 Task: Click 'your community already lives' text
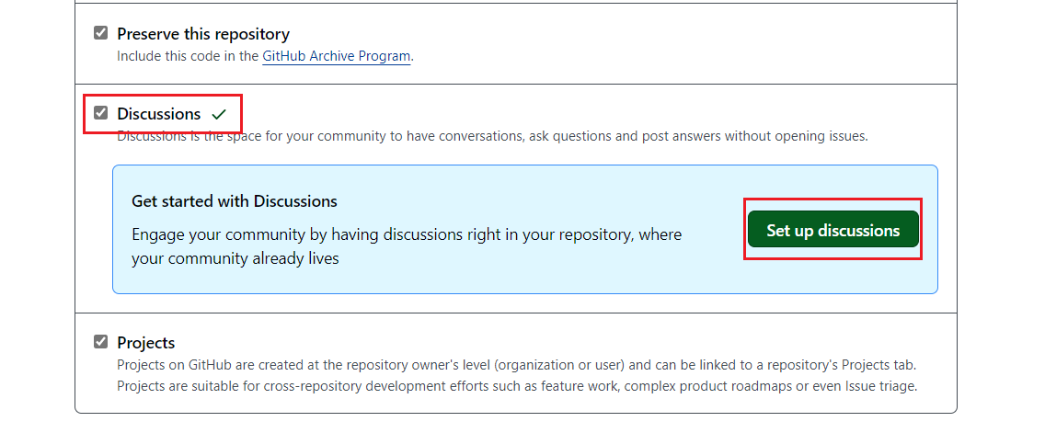pyautogui.click(x=235, y=258)
